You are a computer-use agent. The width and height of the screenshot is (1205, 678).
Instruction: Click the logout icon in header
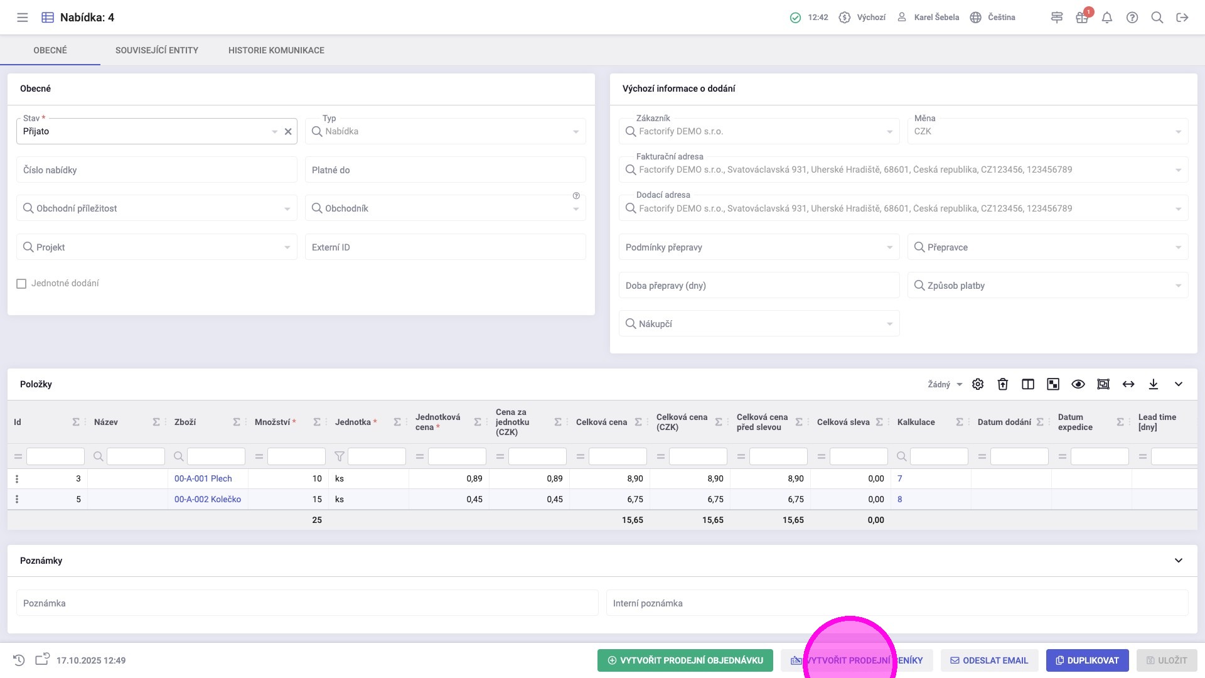click(x=1182, y=18)
